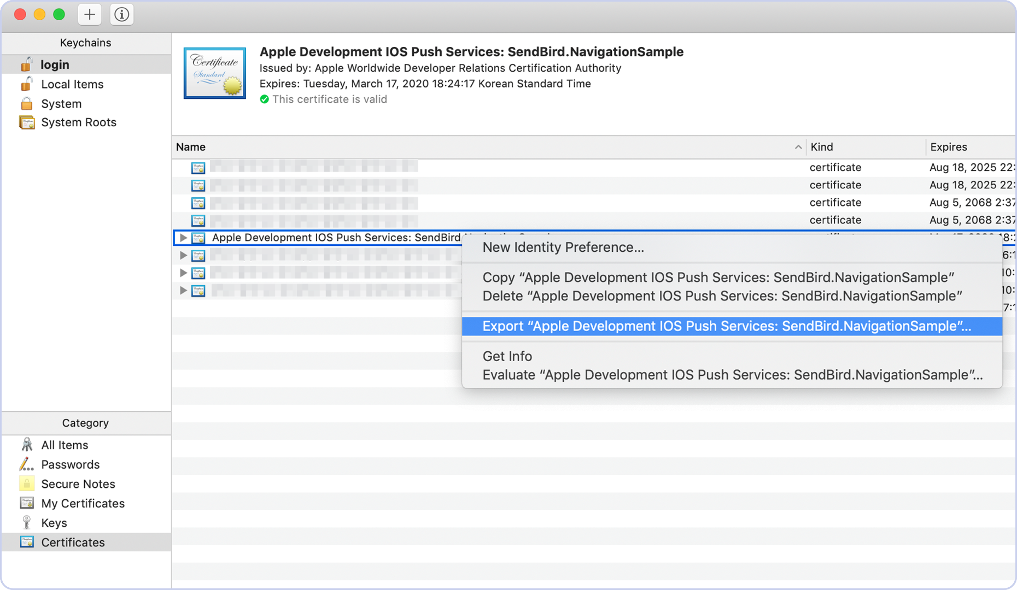Sort certificates by Expires column header
This screenshot has height=590, width=1017.
pos(949,147)
